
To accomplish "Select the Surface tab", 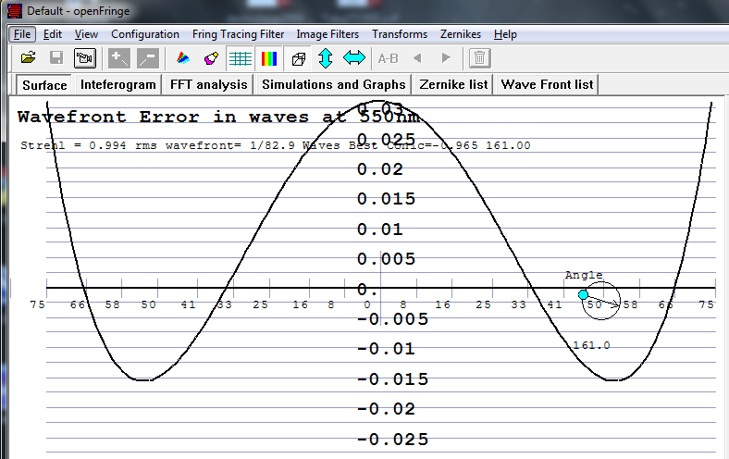I will point(44,85).
